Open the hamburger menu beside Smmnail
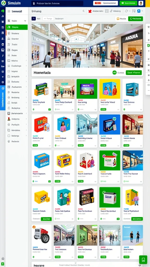Viewport: 150px width, 267px height. [x=9, y=11]
